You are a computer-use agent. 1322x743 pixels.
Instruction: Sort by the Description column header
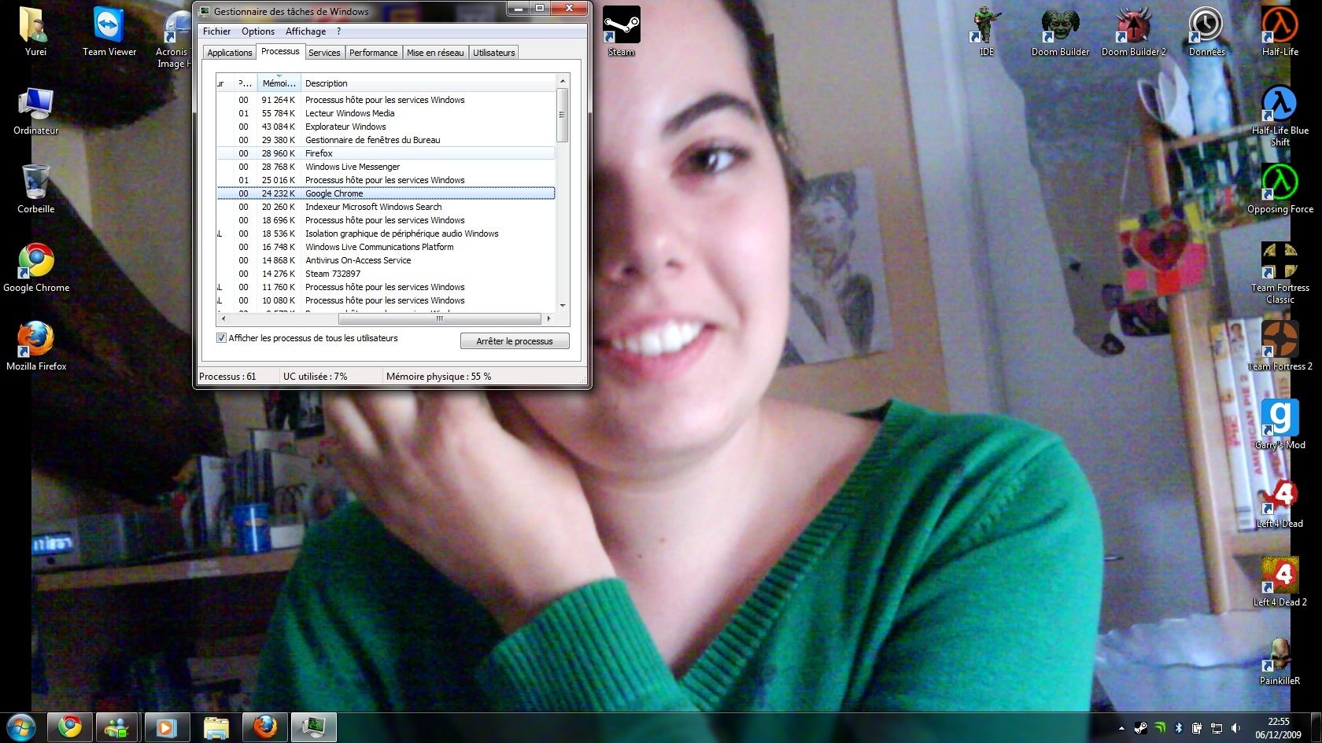point(428,83)
